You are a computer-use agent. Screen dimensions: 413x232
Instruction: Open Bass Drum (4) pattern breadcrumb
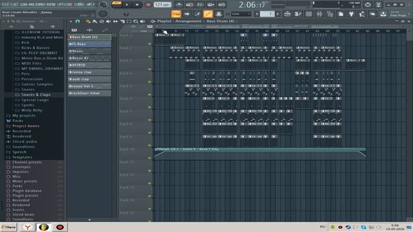tap(220, 21)
